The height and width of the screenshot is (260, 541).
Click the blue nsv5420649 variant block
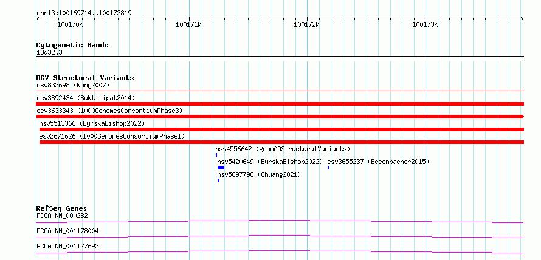tap(221, 168)
